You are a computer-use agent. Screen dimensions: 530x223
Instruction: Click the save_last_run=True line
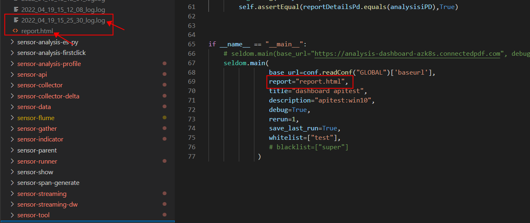click(x=305, y=128)
